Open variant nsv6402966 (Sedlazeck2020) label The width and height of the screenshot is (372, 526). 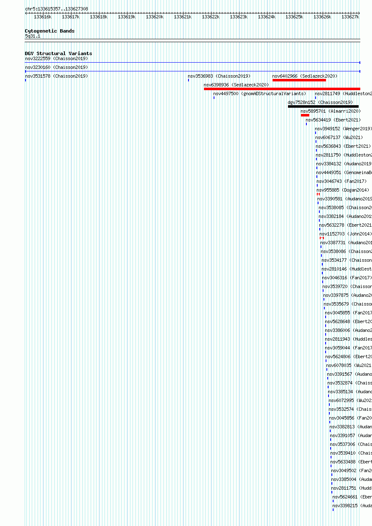point(305,76)
